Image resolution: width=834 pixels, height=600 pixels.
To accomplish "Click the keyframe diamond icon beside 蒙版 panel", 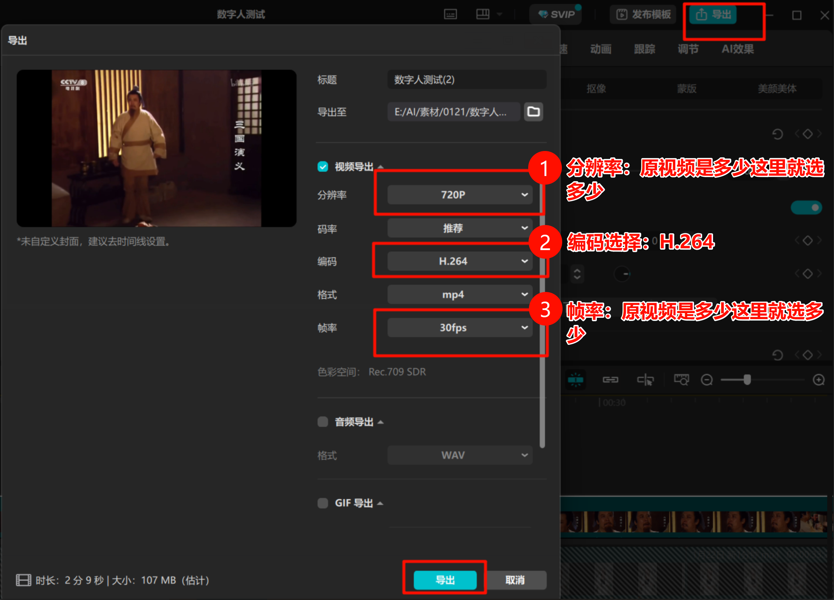I will coord(808,134).
